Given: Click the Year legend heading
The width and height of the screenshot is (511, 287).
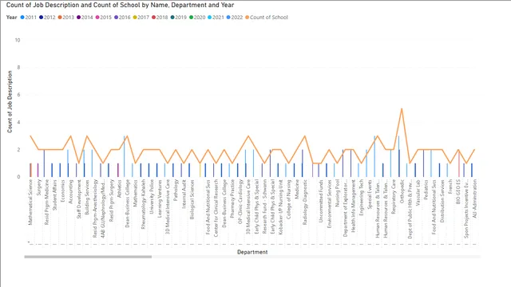Looking at the screenshot, I should 11,18.
